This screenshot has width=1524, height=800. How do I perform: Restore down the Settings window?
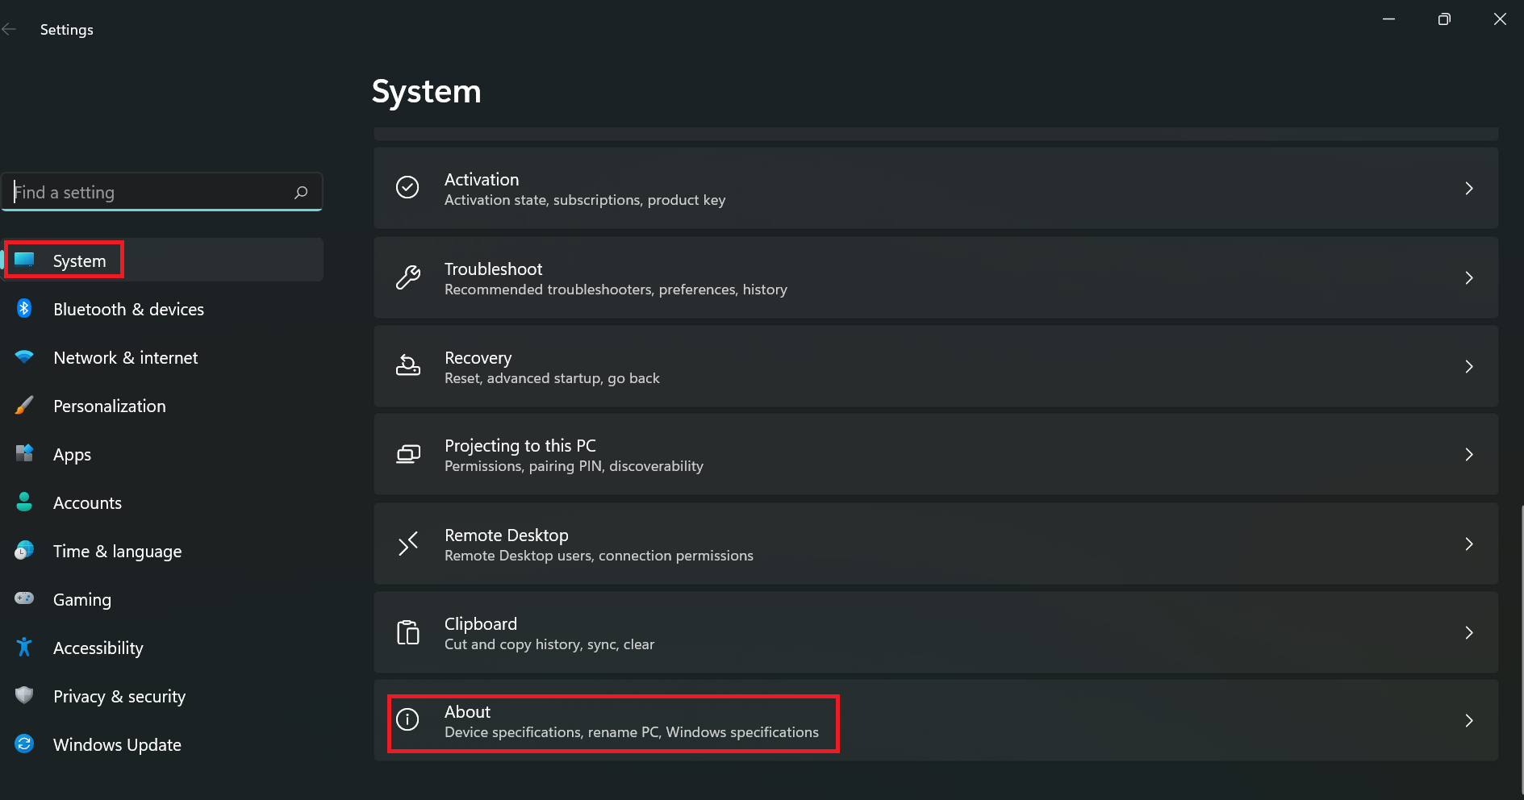point(1444,19)
